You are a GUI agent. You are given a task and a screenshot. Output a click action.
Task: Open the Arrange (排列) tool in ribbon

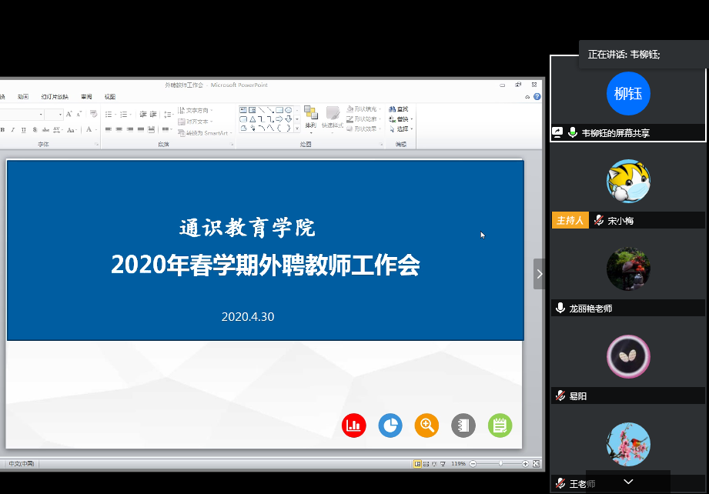coord(310,118)
